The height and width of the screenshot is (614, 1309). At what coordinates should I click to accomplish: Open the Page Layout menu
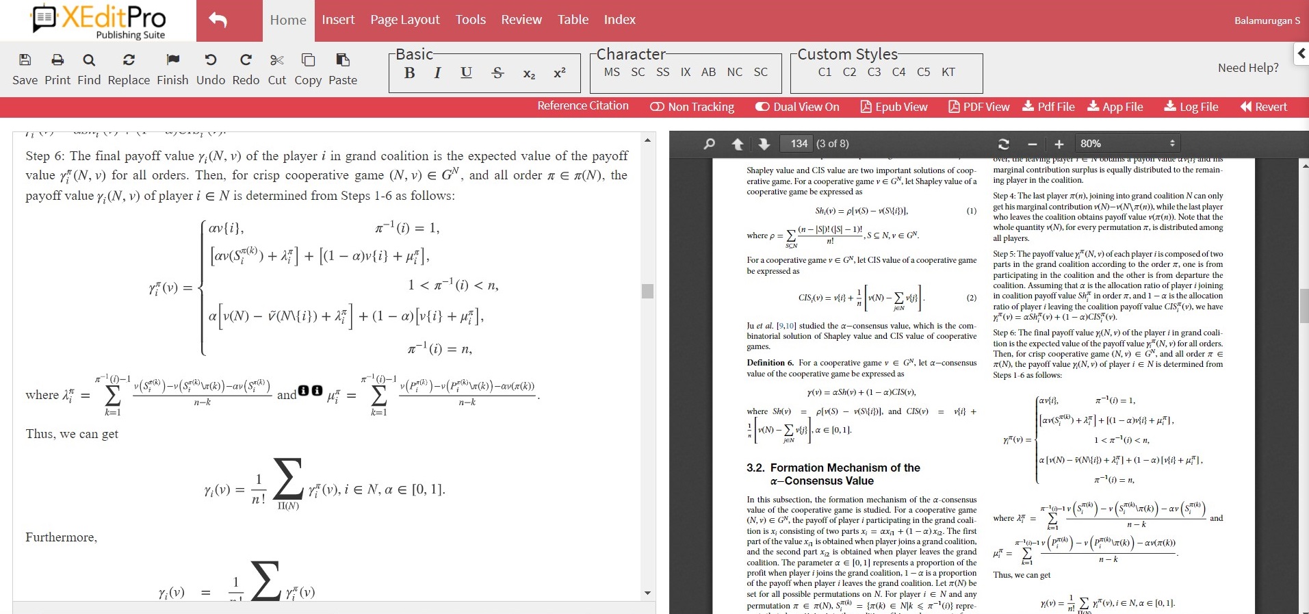point(405,20)
